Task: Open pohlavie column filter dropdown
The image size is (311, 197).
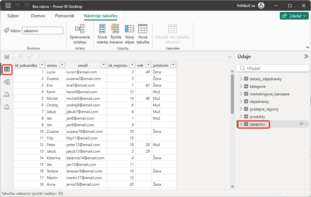Action: [x=173, y=65]
